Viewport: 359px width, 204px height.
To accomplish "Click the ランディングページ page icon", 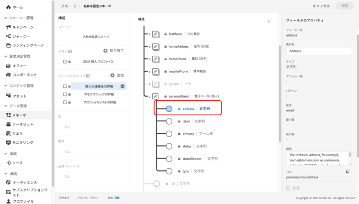I will coord(9,45).
